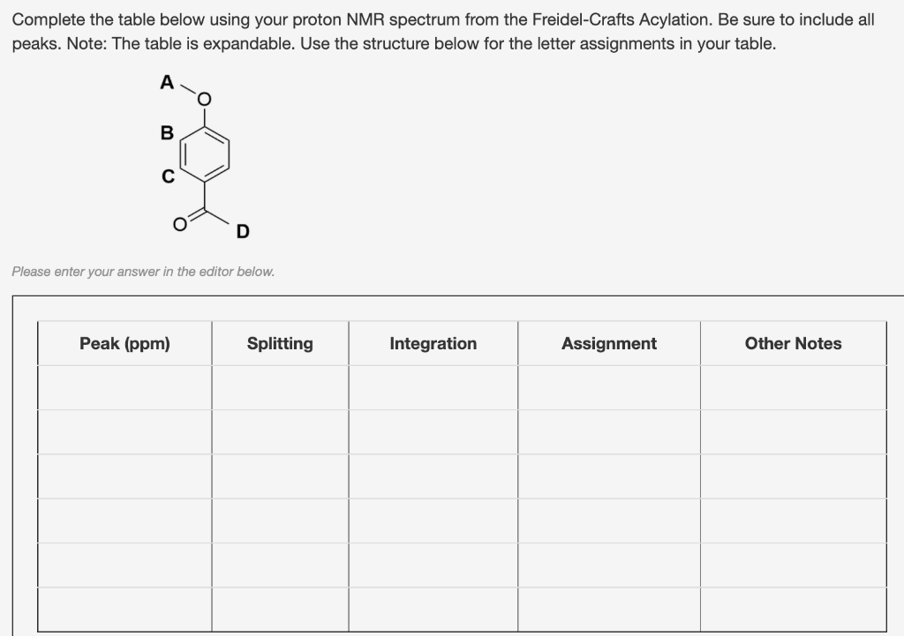Screen dimensions: 904x636
Task: Click letter D on the structure diagram
Action: 242,233
